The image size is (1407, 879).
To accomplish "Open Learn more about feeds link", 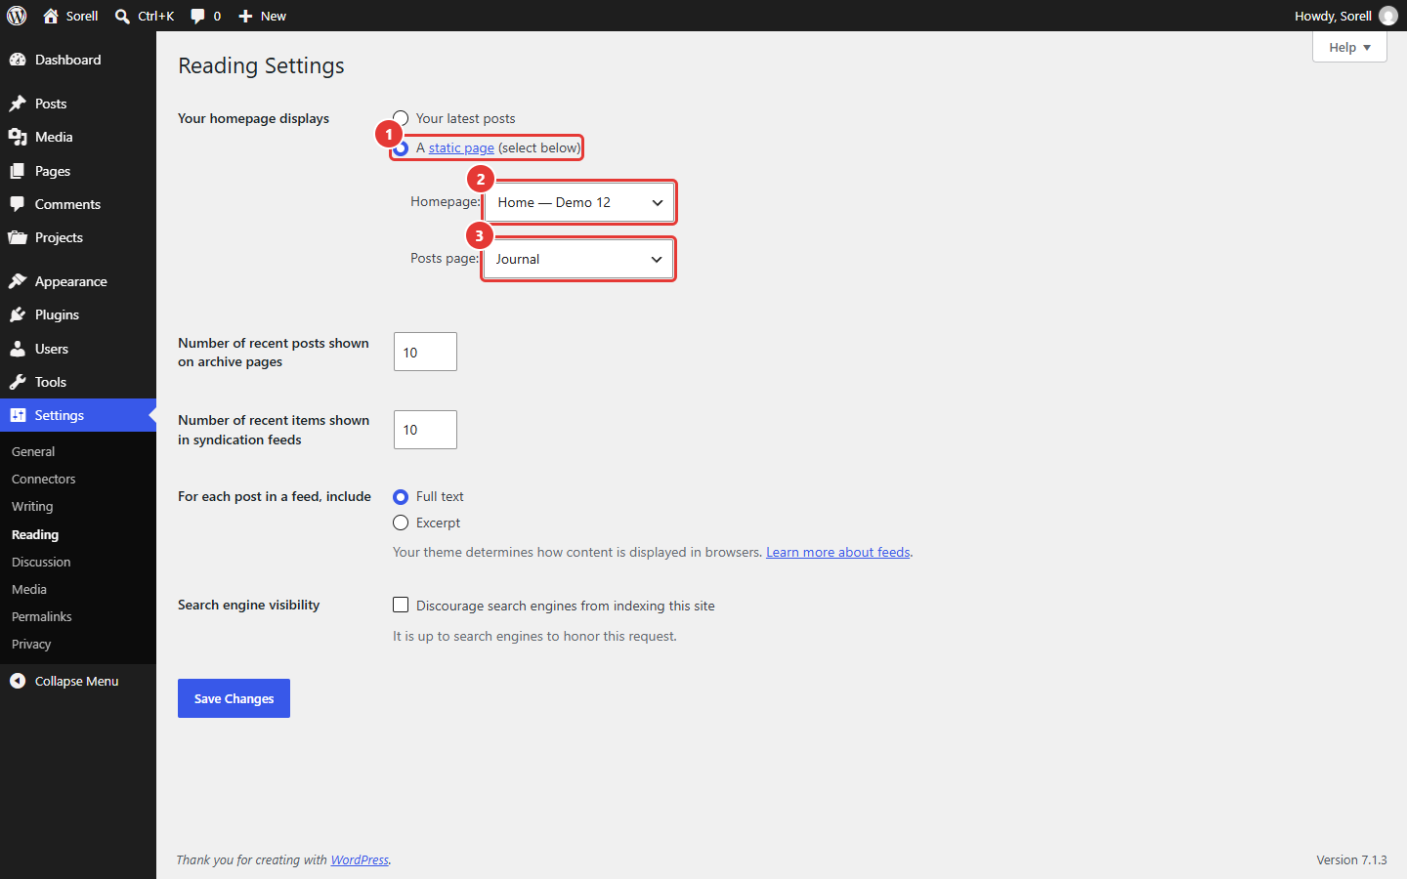I will pos(837,552).
